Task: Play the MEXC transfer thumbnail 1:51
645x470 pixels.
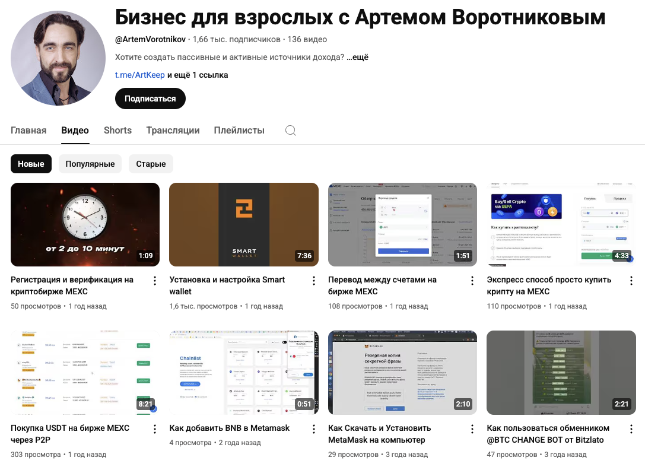Action: (403, 225)
